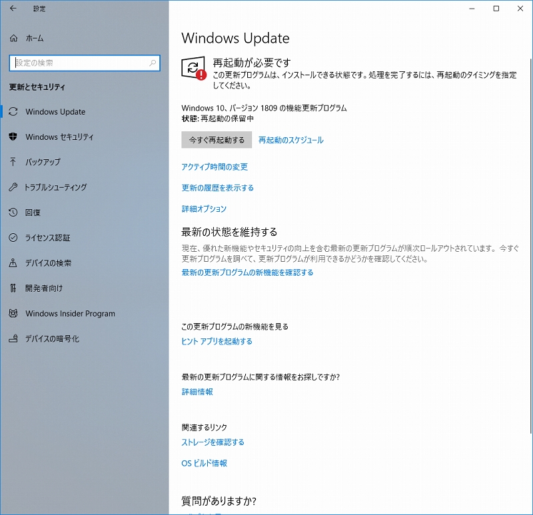Screen dimensions: 533x515
Task: Click 再起動が必要です heading
Action: click(252, 63)
